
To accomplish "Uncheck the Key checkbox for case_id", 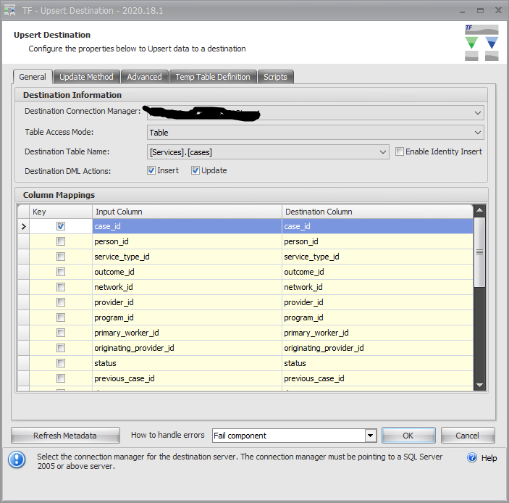I will (x=61, y=226).
